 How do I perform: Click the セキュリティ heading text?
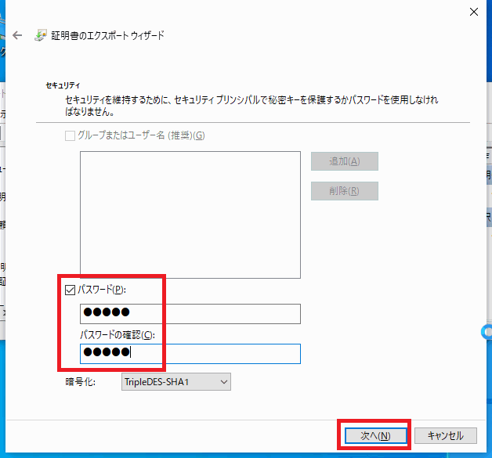63,85
